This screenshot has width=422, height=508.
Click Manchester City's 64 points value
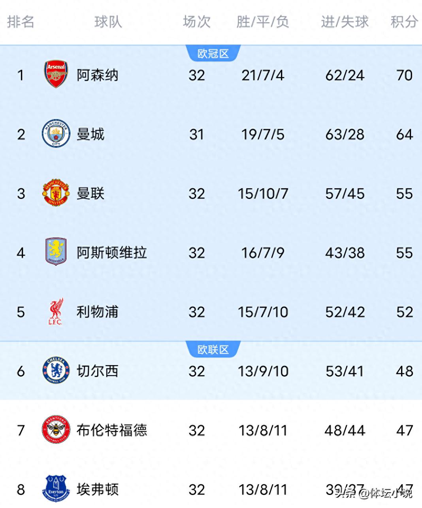coord(404,135)
